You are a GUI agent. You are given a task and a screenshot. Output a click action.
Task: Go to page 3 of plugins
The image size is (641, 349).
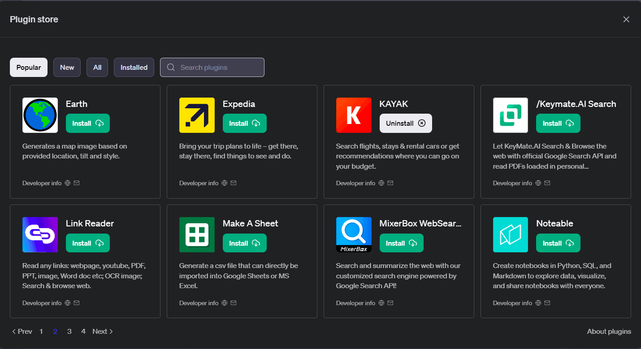tap(69, 331)
